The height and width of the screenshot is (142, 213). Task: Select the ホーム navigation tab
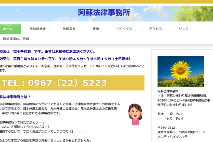tap(8, 29)
